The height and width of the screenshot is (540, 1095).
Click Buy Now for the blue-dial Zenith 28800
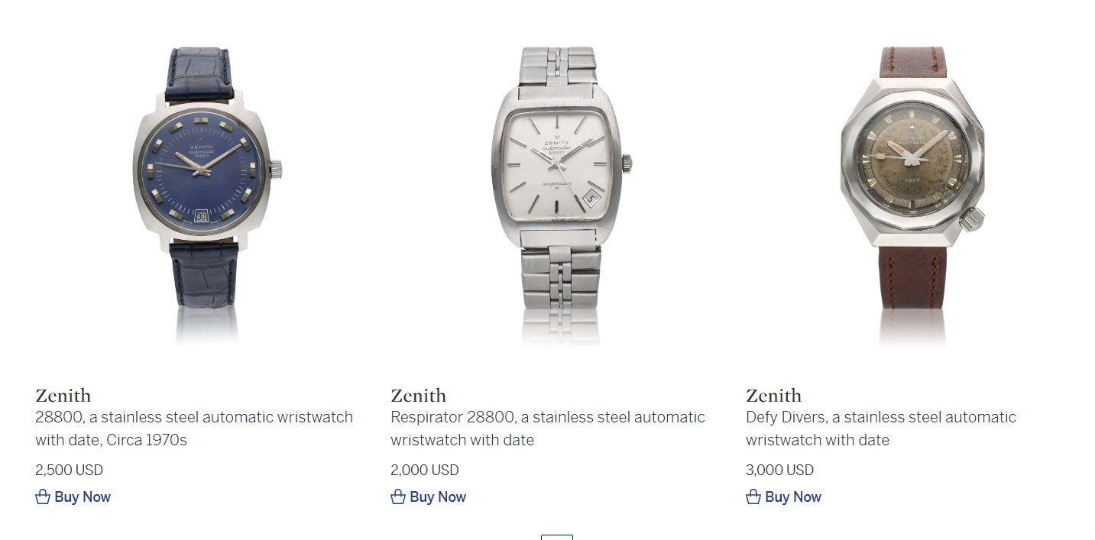click(83, 497)
